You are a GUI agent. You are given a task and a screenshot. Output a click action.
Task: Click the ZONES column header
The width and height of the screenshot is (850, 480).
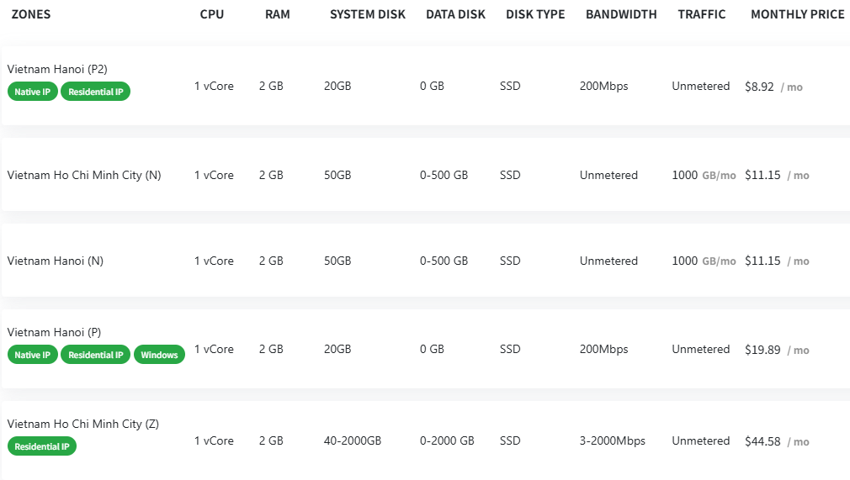click(31, 14)
